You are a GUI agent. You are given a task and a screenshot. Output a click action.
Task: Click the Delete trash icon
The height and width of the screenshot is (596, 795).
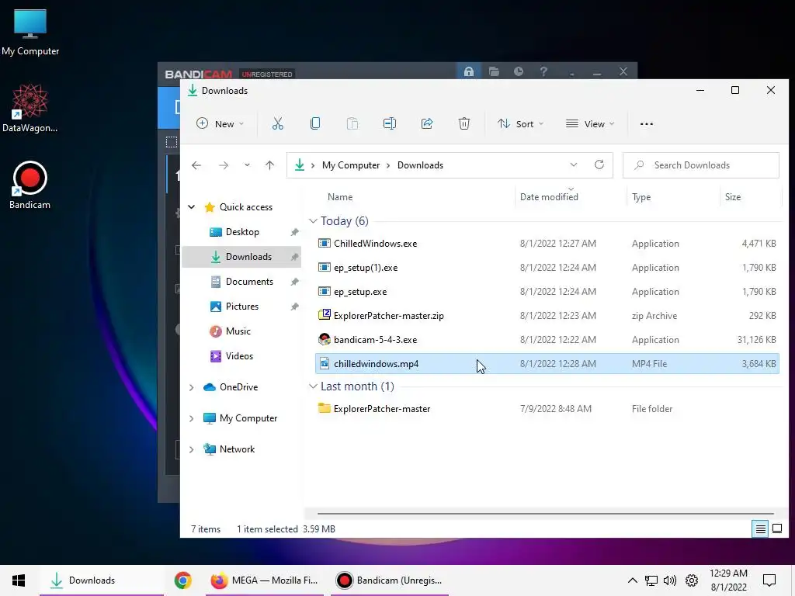pos(464,123)
